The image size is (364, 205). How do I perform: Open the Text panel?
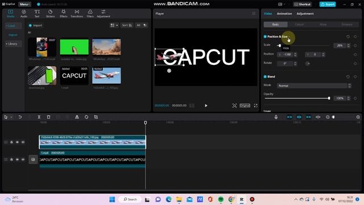(x=37, y=14)
